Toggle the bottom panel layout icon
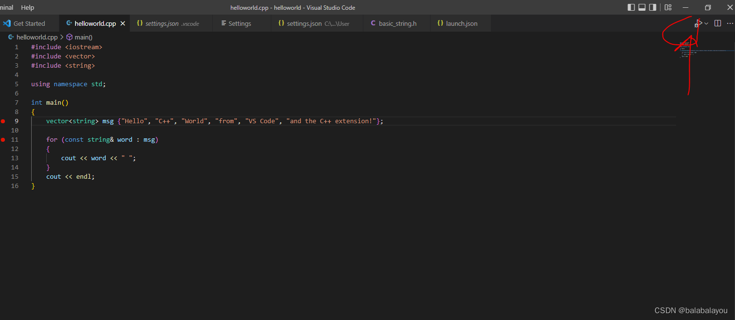The image size is (735, 320). click(x=642, y=7)
